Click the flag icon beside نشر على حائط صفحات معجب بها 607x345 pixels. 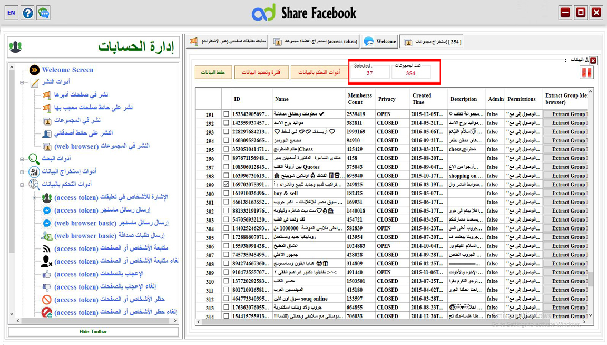[47, 108]
